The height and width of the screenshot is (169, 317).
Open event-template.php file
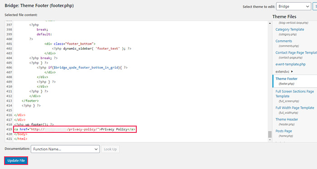click(290, 64)
